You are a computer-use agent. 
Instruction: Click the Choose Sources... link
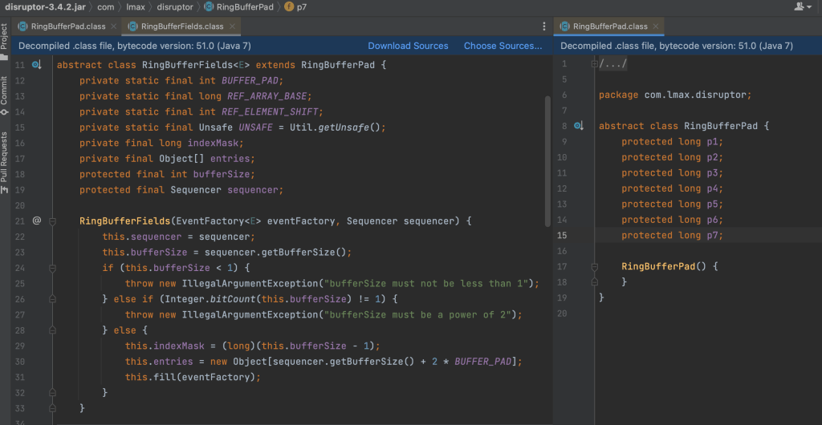click(503, 46)
